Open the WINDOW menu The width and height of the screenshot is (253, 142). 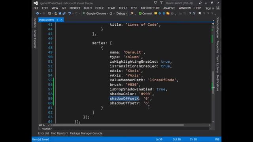tap(185, 8)
